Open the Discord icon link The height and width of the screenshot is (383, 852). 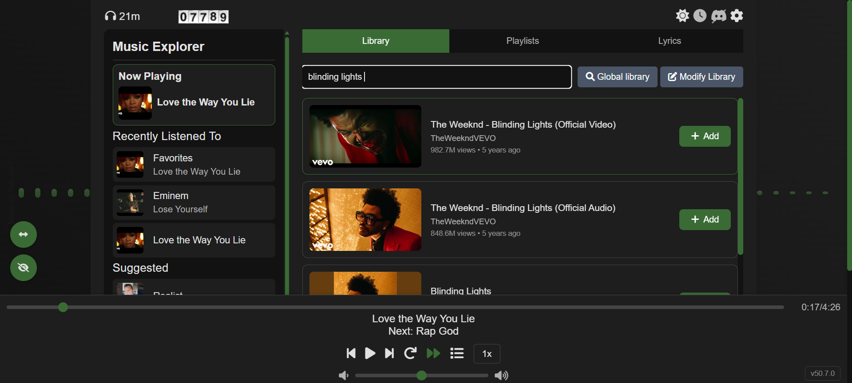pyautogui.click(x=719, y=16)
